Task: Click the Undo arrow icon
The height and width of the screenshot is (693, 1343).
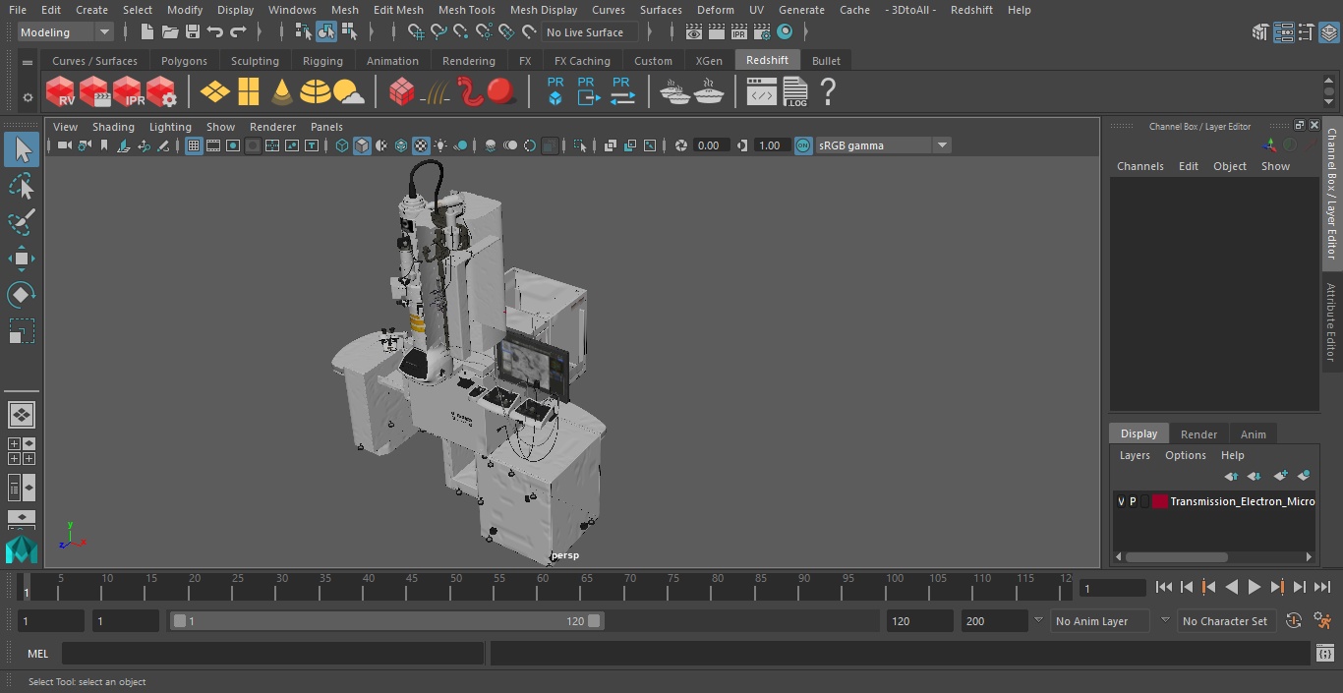Action: (x=215, y=32)
